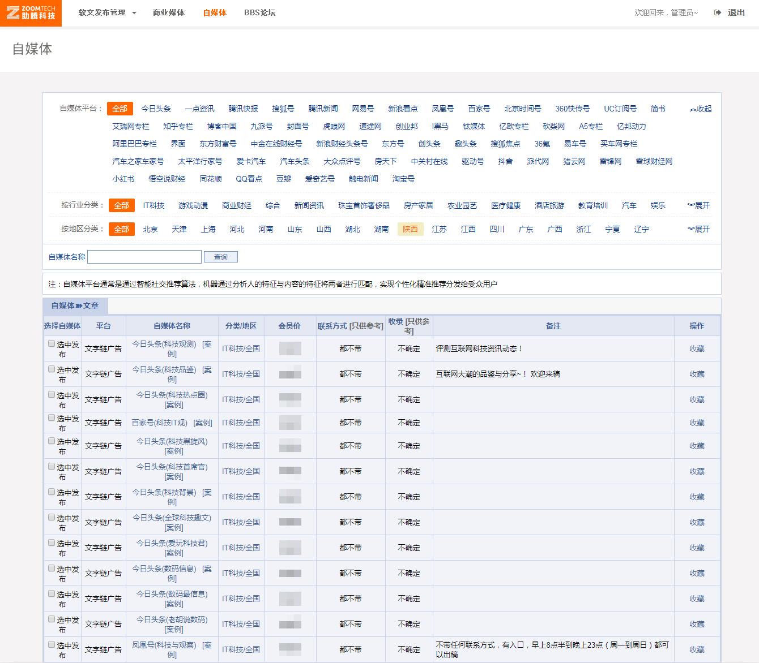Expand the region category list
This screenshot has width=759, height=663.
tap(698, 229)
